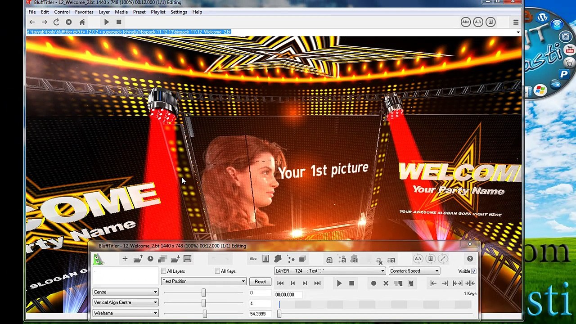Click the move-to-start arrow bar icon

pos(433,283)
